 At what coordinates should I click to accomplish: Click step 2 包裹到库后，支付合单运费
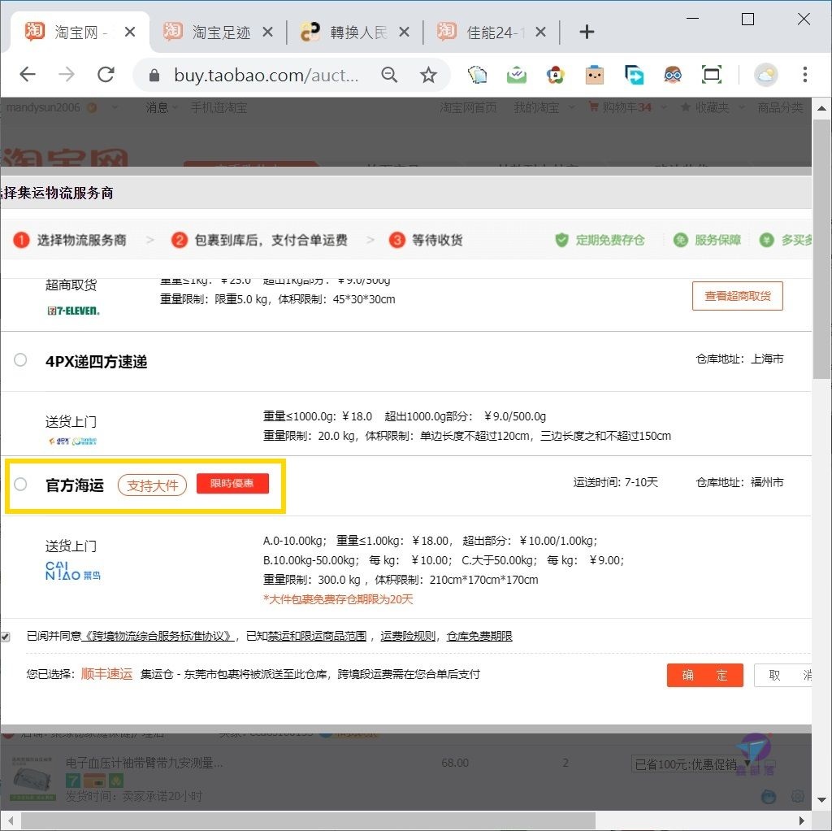click(x=259, y=240)
